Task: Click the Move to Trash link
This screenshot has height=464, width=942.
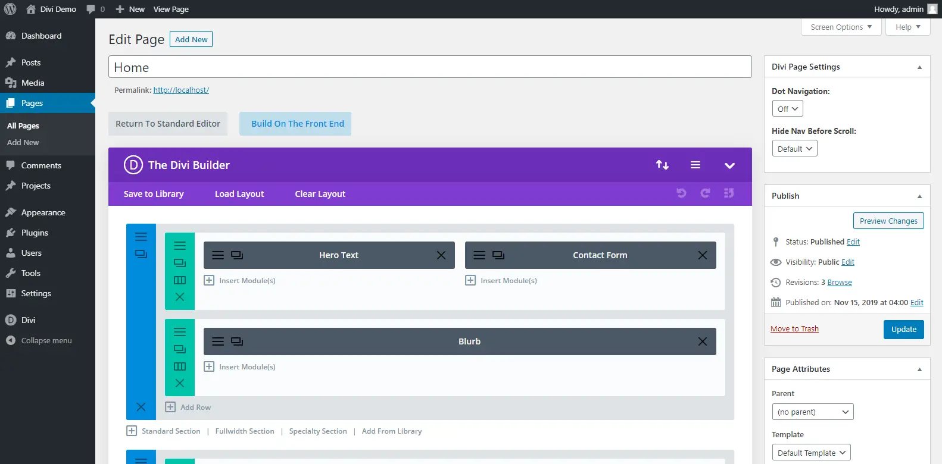Action: (794, 328)
